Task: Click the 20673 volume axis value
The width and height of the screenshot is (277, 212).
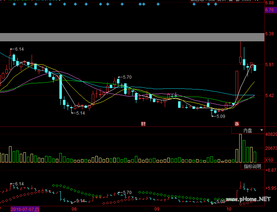Action: point(271,148)
